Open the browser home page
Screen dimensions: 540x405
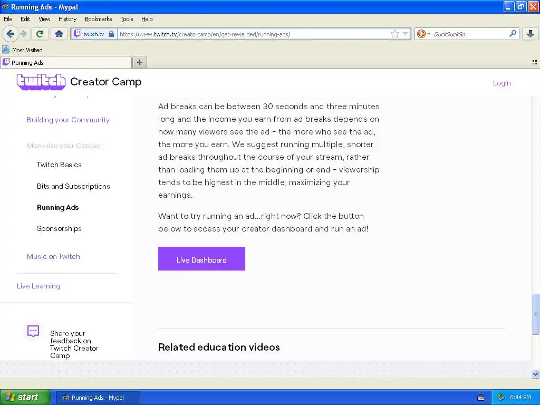pos(59,34)
